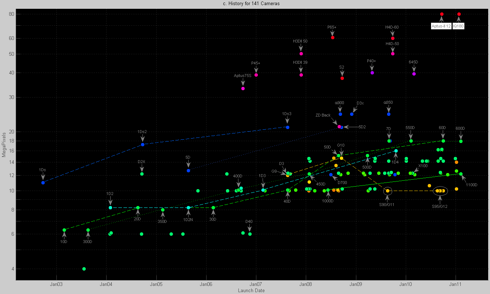Select the cyan 1D2 data point
490x294 pixels.
[x=110, y=207]
